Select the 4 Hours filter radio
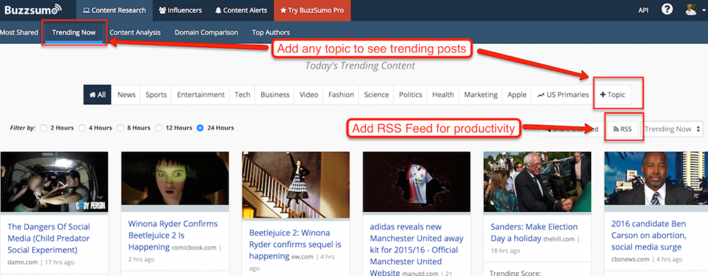Viewport: 708px width, 276px height. (x=82, y=128)
